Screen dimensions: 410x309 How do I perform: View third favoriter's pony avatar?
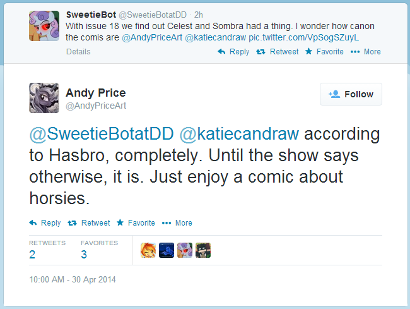pyautogui.click(x=185, y=250)
